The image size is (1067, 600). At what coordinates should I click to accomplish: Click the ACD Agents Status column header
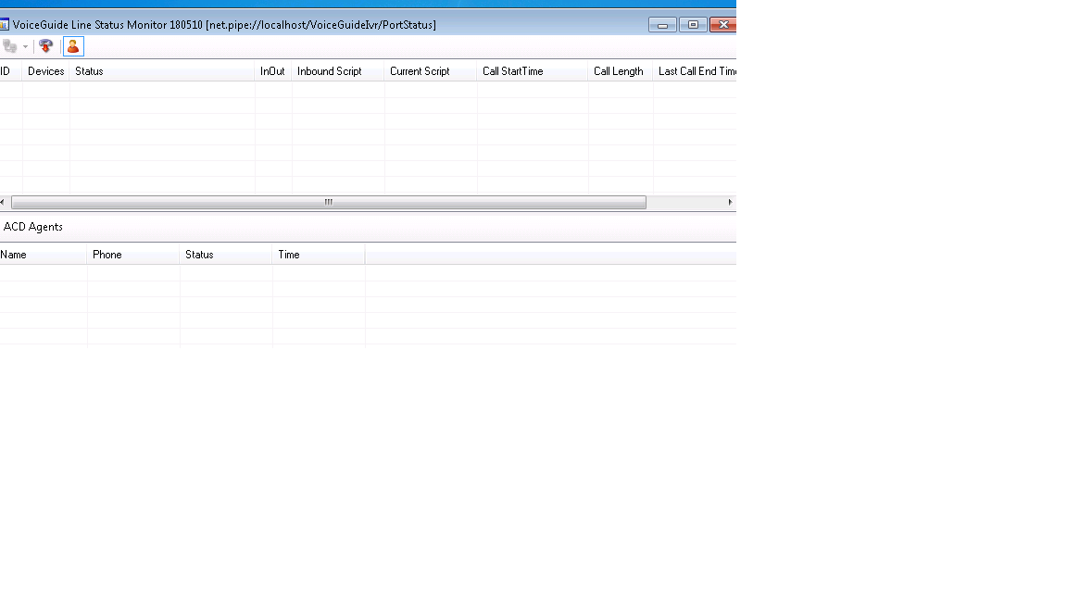pyautogui.click(x=225, y=255)
